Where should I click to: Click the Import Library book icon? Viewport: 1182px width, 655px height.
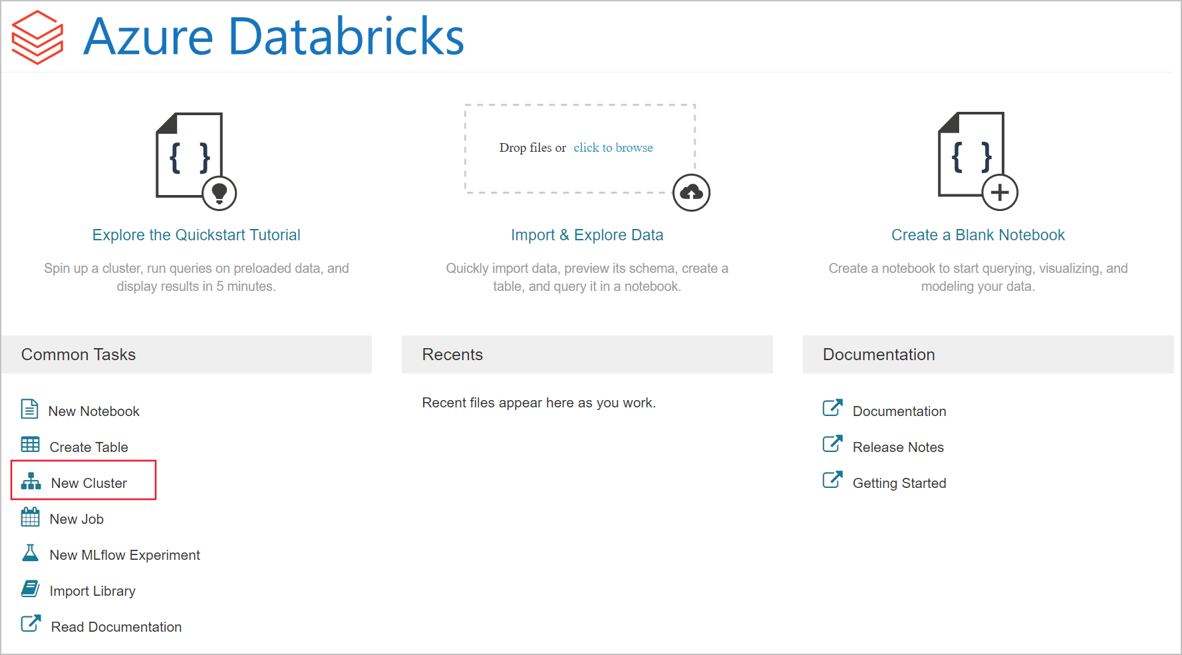(x=29, y=588)
